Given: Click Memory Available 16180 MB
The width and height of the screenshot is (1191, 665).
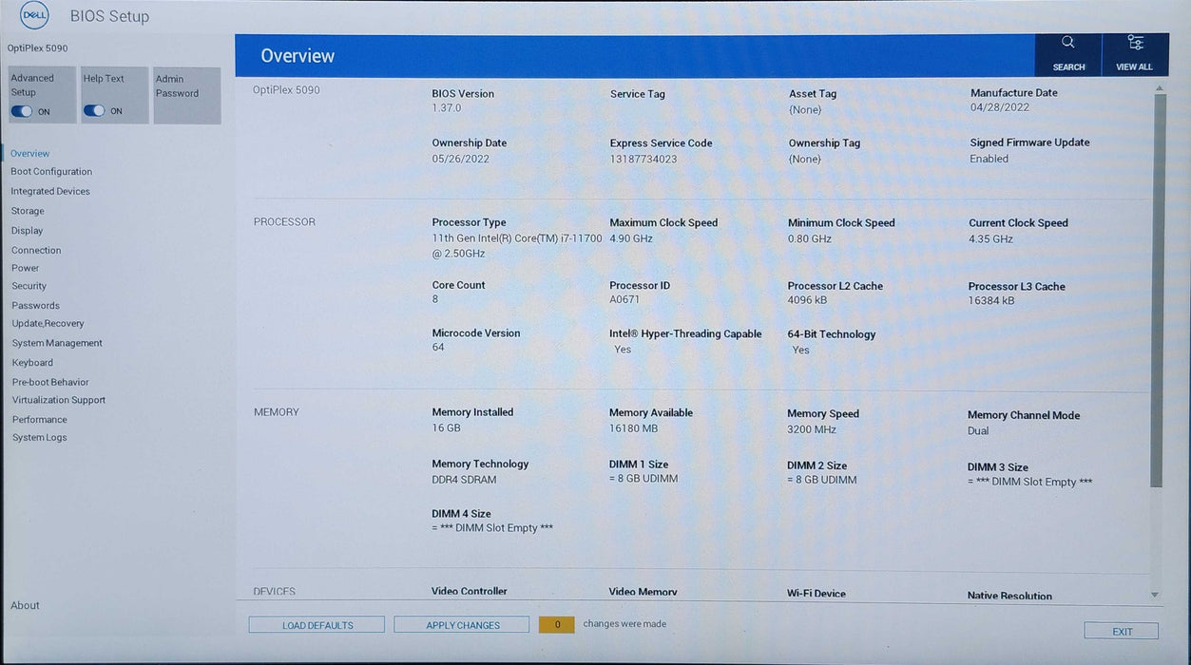Looking at the screenshot, I should (633, 428).
